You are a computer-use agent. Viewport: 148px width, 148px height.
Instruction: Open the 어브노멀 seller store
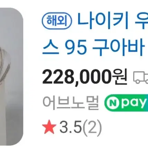[x=71, y=103]
